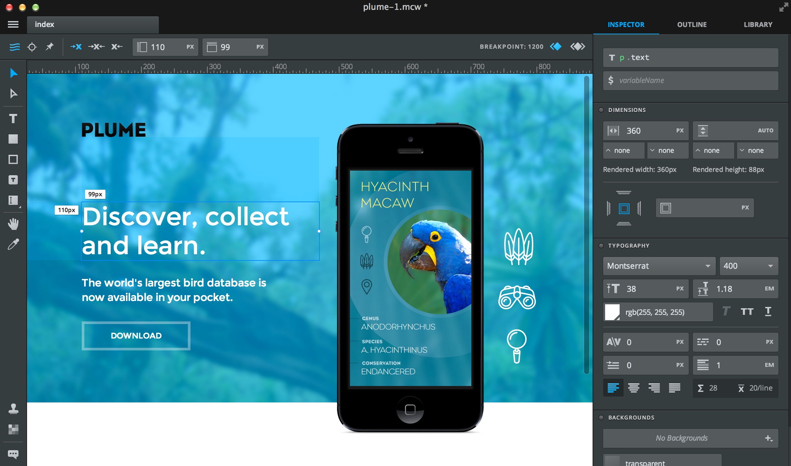This screenshot has width=791, height=466.
Task: Switch to the Outline tab
Action: [692, 25]
